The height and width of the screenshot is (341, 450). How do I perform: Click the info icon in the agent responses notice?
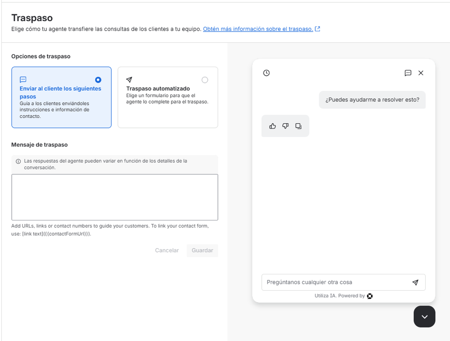[18, 162]
